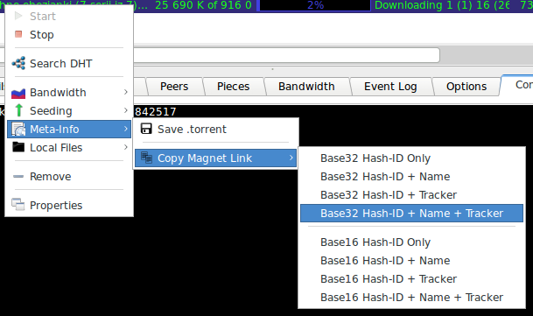Copy Base32 Hash-ID + Name + Tracker link
The image size is (533, 316).
tap(411, 214)
